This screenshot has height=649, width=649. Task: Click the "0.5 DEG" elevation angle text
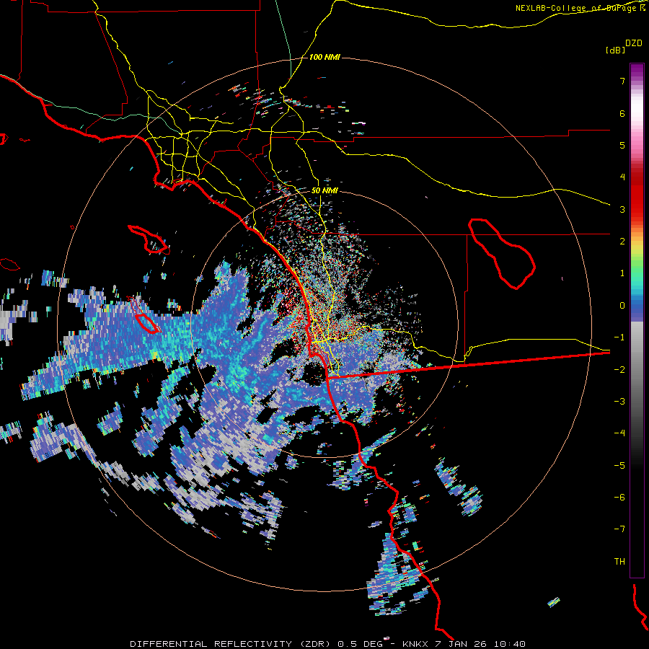[360, 644]
